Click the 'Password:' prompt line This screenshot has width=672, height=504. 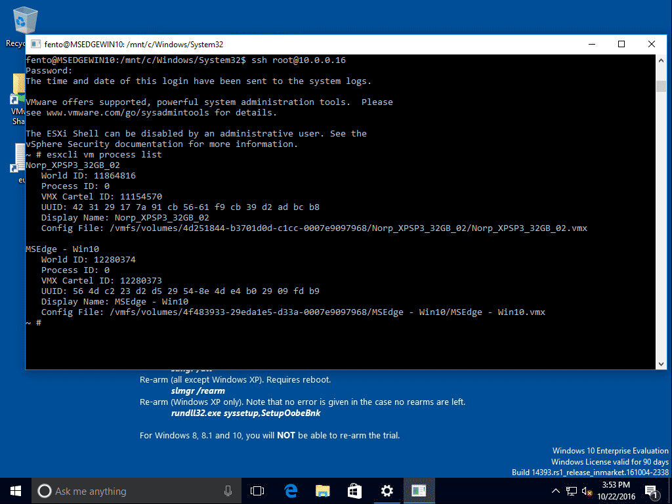[49, 70]
